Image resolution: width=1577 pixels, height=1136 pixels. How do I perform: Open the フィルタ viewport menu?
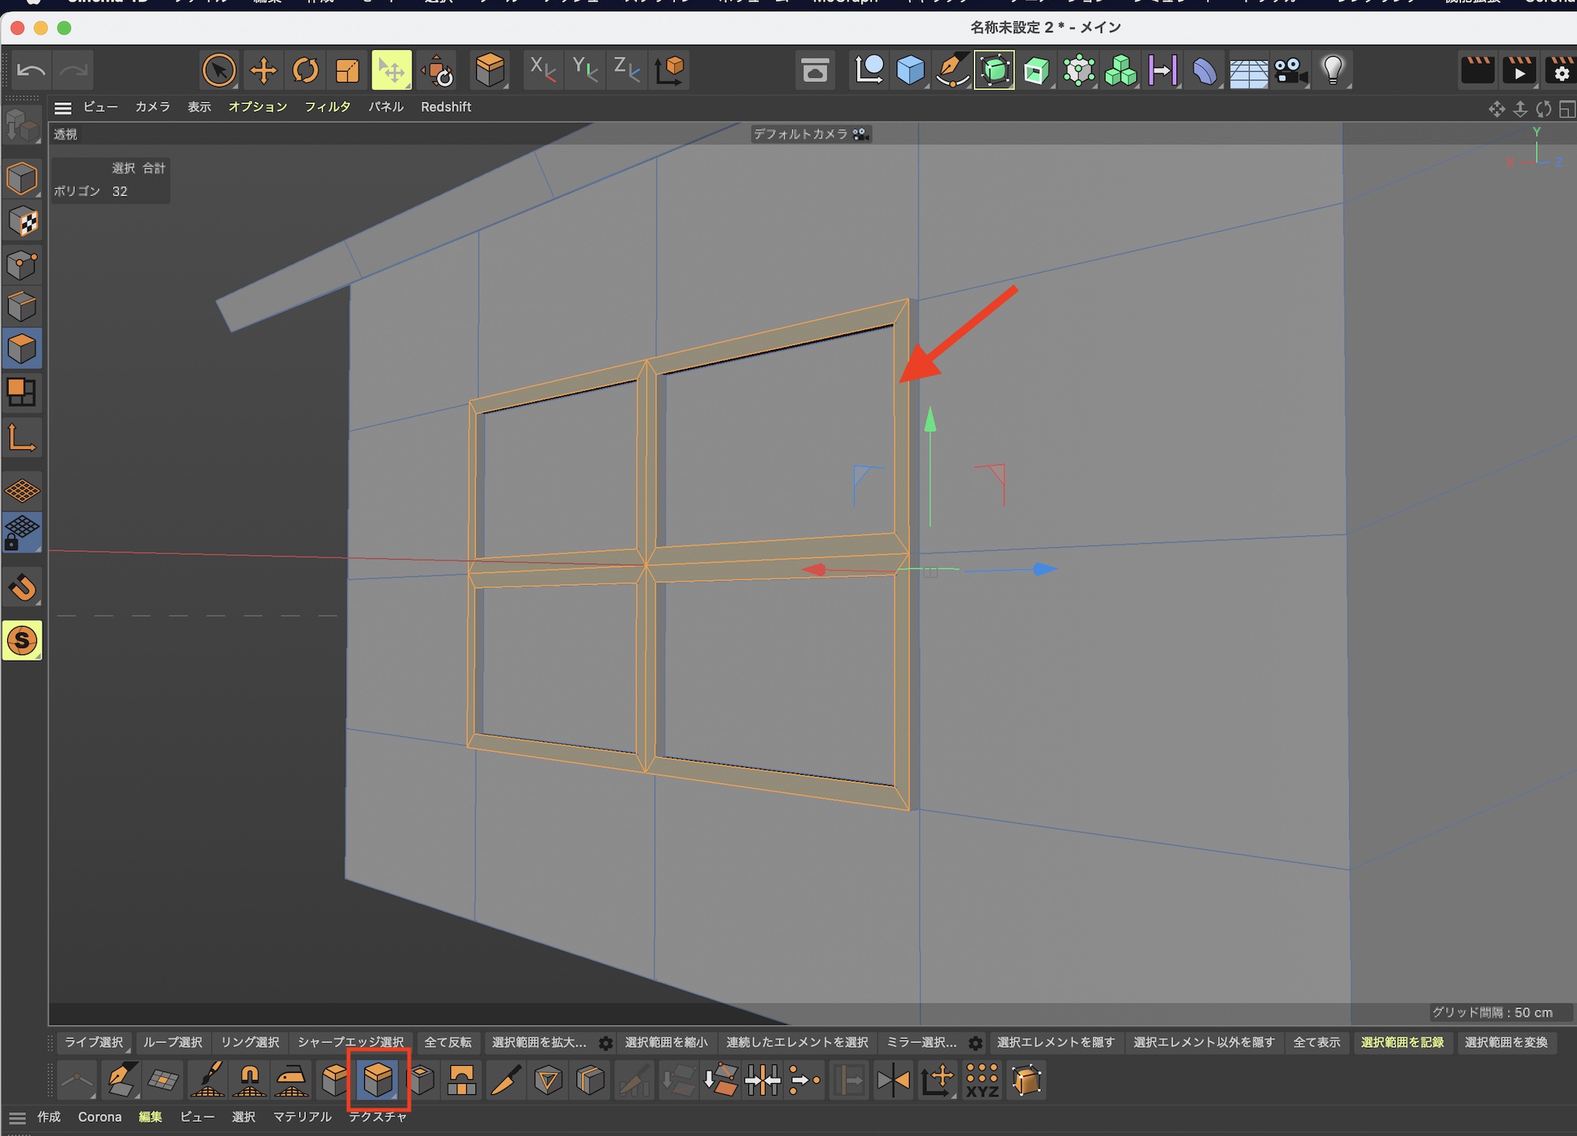[327, 107]
